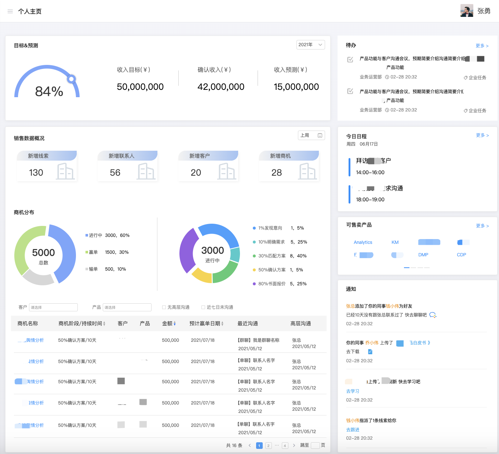Click the user avatar photo next to 张勇
Image resolution: width=499 pixels, height=454 pixels.
[x=467, y=11]
